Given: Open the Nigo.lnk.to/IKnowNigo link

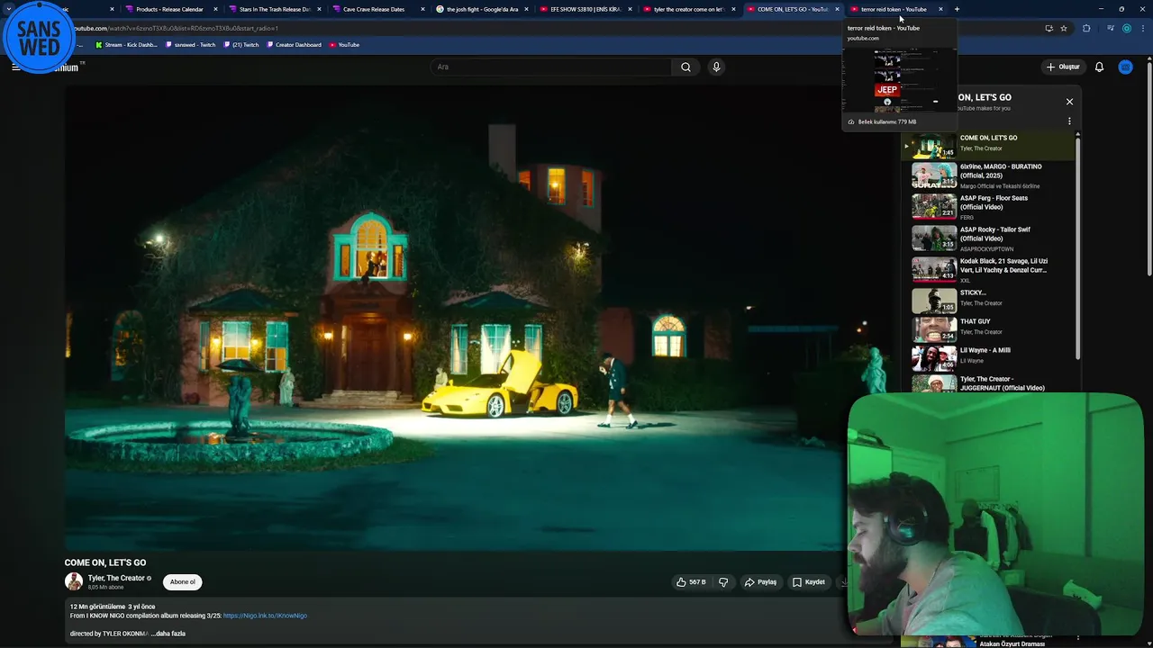Looking at the screenshot, I should [265, 616].
